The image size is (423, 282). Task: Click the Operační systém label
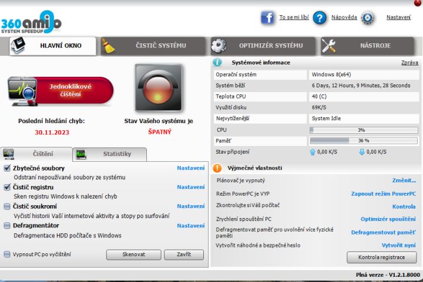tap(236, 74)
